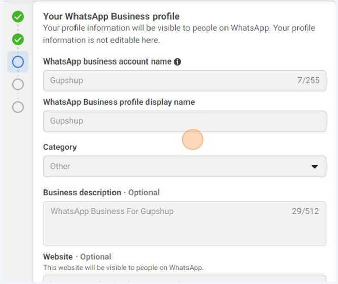The image size is (338, 284).
Task: Select the current blue step circle
Action: [x=18, y=62]
